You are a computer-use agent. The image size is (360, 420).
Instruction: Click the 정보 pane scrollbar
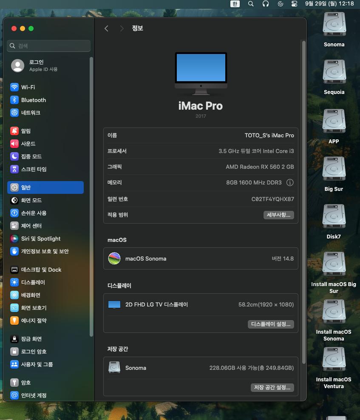pyautogui.click(x=304, y=202)
